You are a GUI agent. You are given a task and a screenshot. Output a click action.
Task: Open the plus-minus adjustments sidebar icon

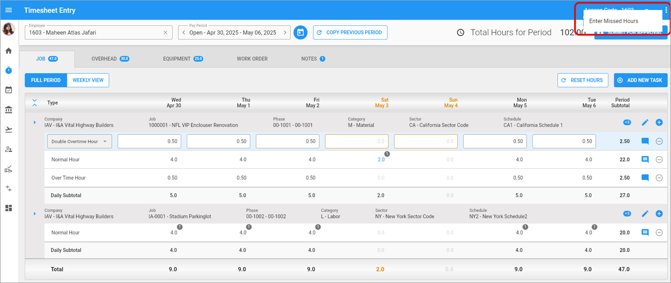[8, 189]
